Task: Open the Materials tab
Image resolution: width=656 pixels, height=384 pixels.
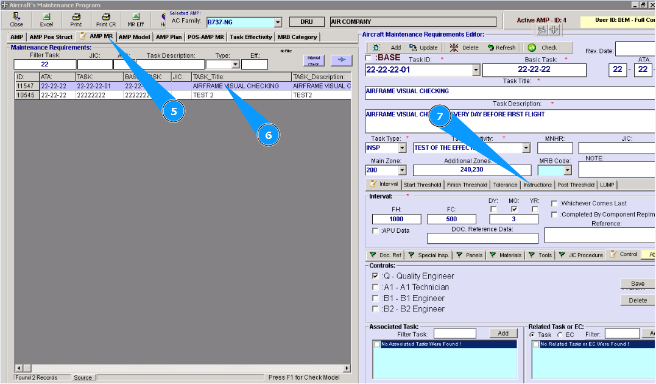Action: click(x=506, y=255)
